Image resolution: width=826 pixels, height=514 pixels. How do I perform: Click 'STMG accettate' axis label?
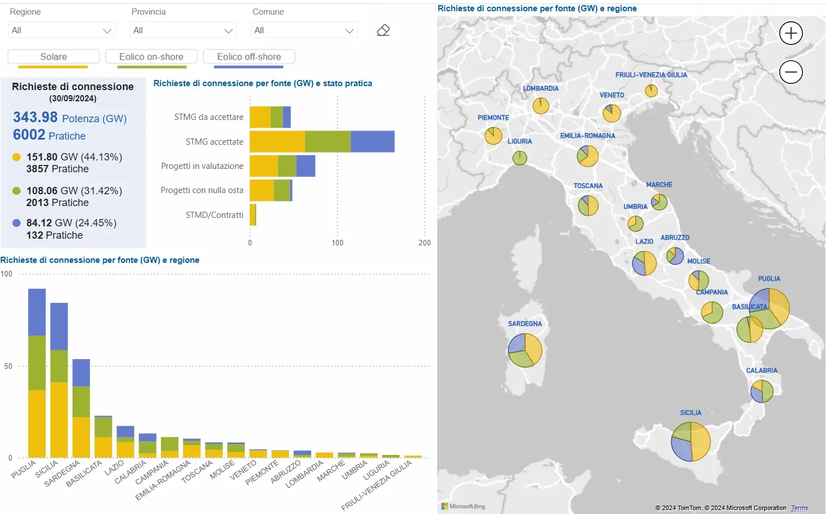[x=214, y=142]
